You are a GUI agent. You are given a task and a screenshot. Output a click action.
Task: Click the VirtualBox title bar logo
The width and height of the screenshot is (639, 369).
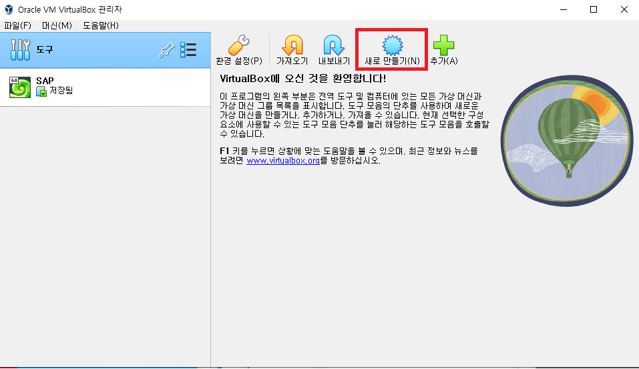(x=9, y=9)
